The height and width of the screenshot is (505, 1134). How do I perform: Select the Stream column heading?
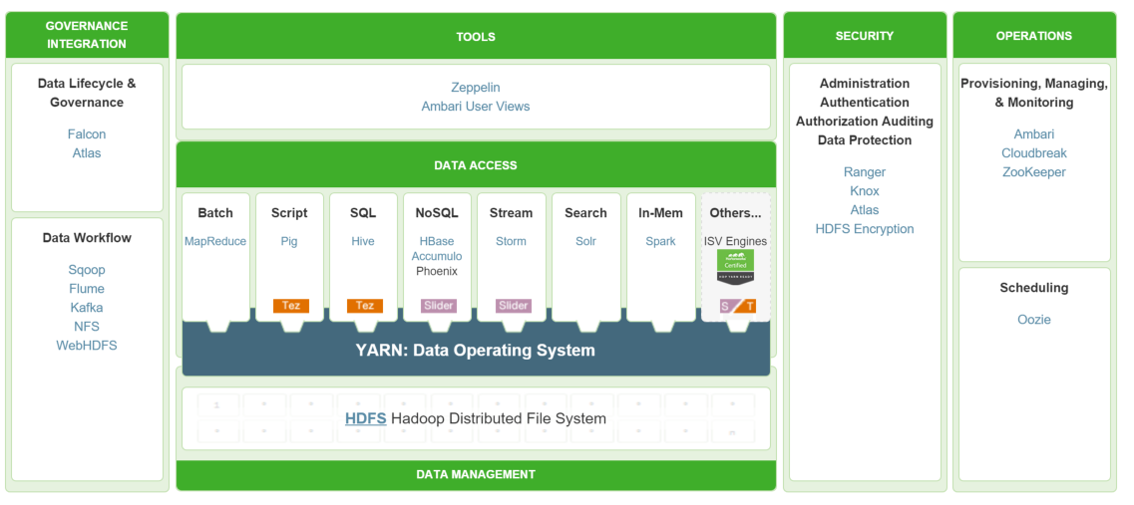point(512,213)
